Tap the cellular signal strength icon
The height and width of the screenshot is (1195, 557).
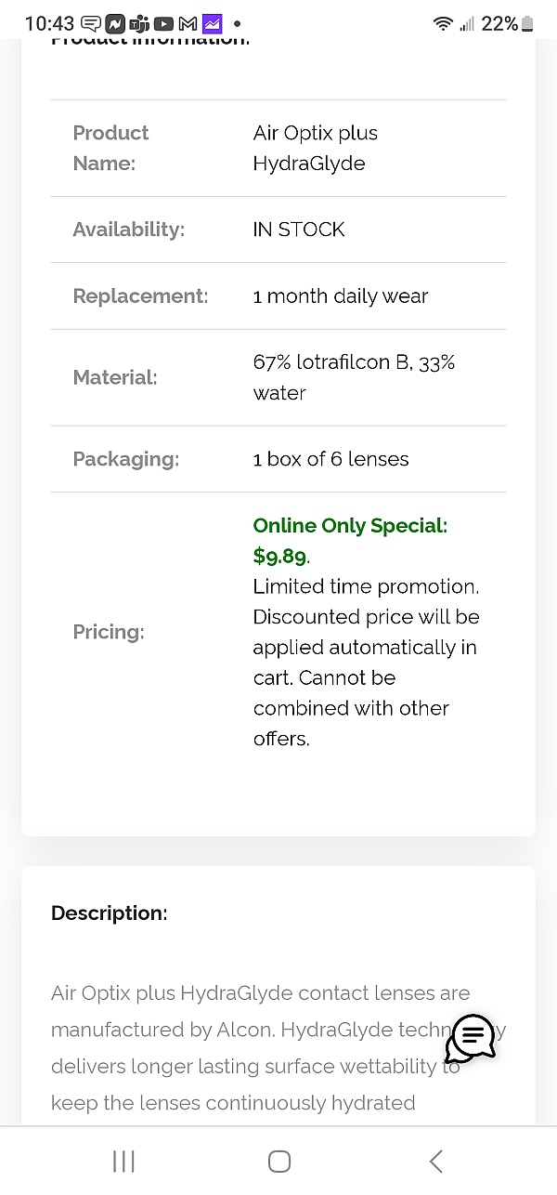469,22
